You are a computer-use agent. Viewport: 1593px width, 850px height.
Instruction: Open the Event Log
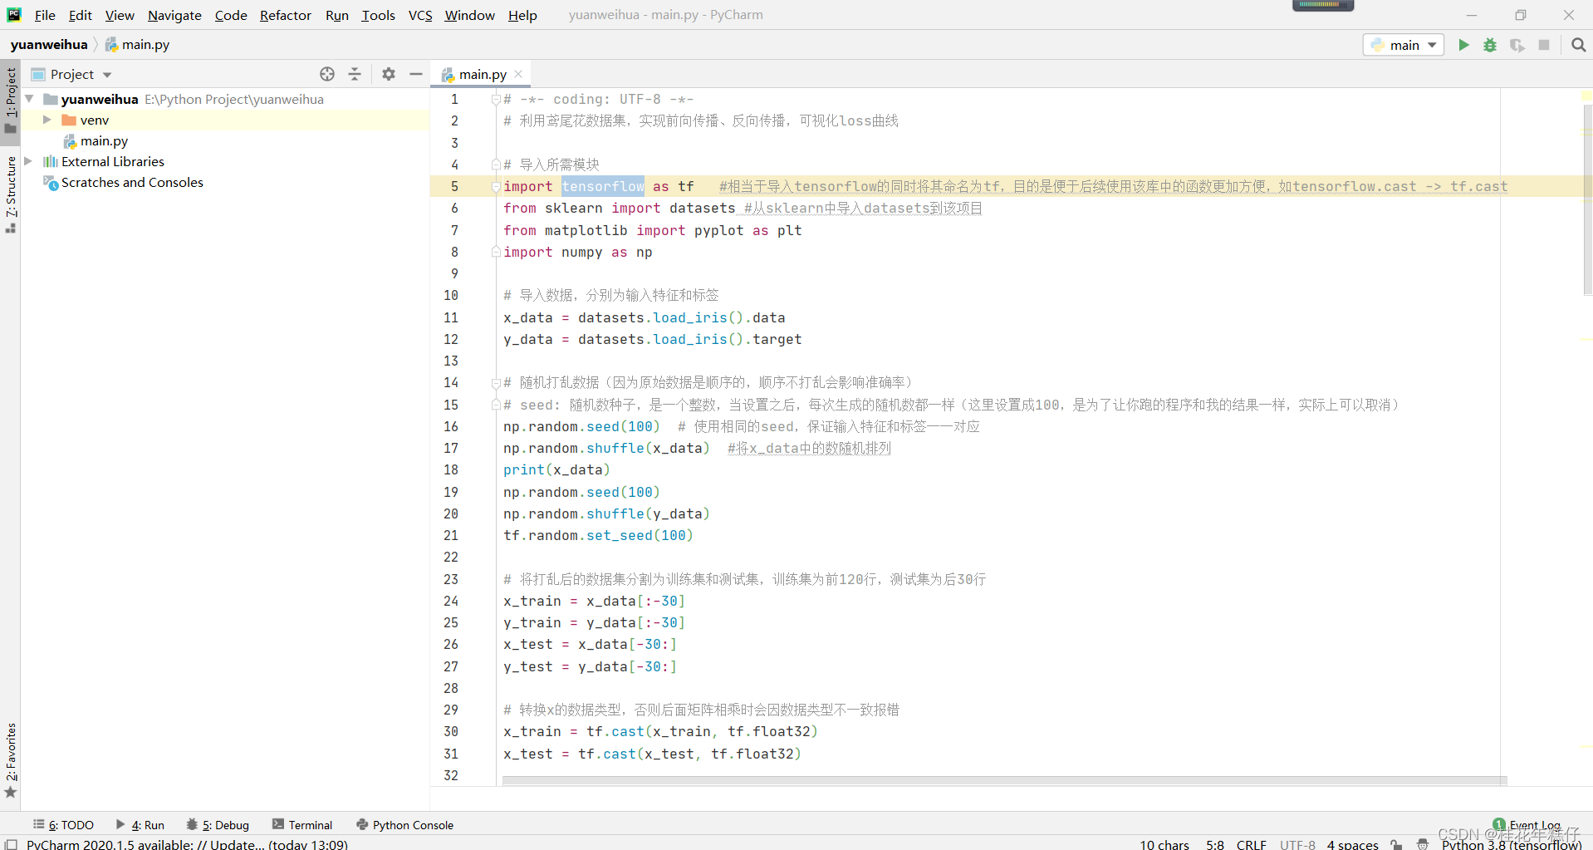(1527, 825)
